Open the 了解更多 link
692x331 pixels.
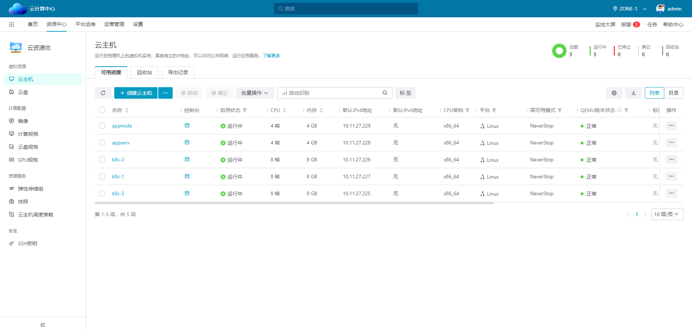pyautogui.click(x=271, y=55)
